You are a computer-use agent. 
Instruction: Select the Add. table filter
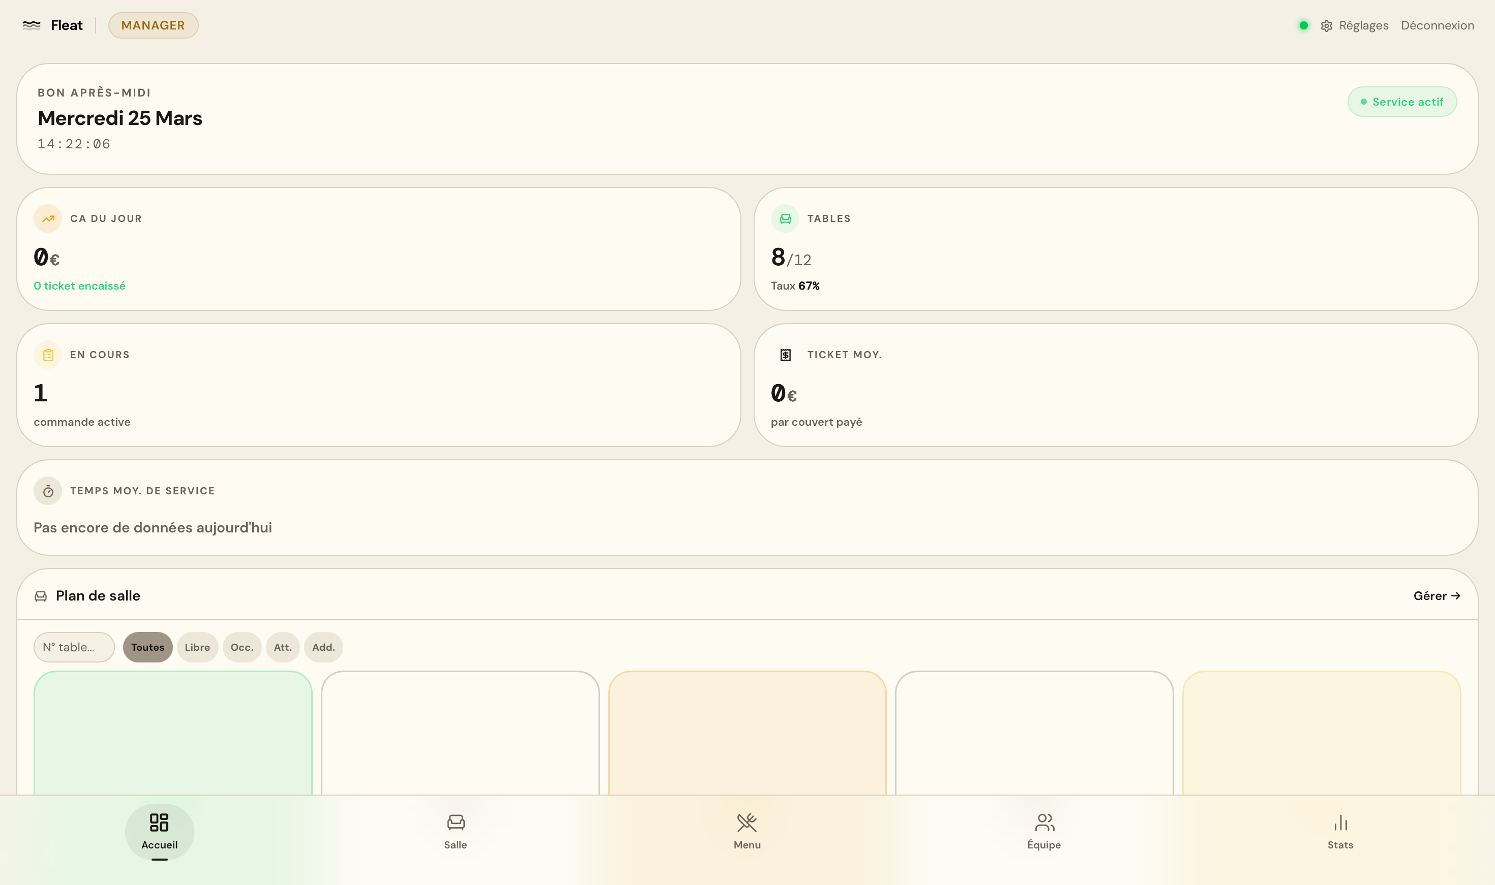[x=323, y=647]
